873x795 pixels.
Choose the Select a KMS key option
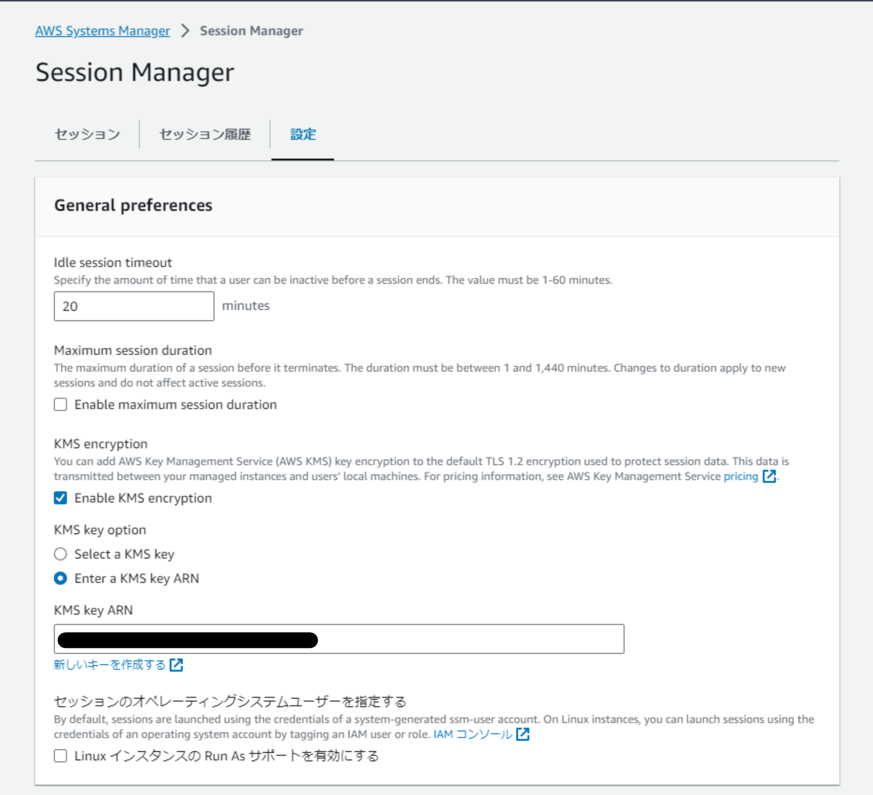[x=60, y=555]
